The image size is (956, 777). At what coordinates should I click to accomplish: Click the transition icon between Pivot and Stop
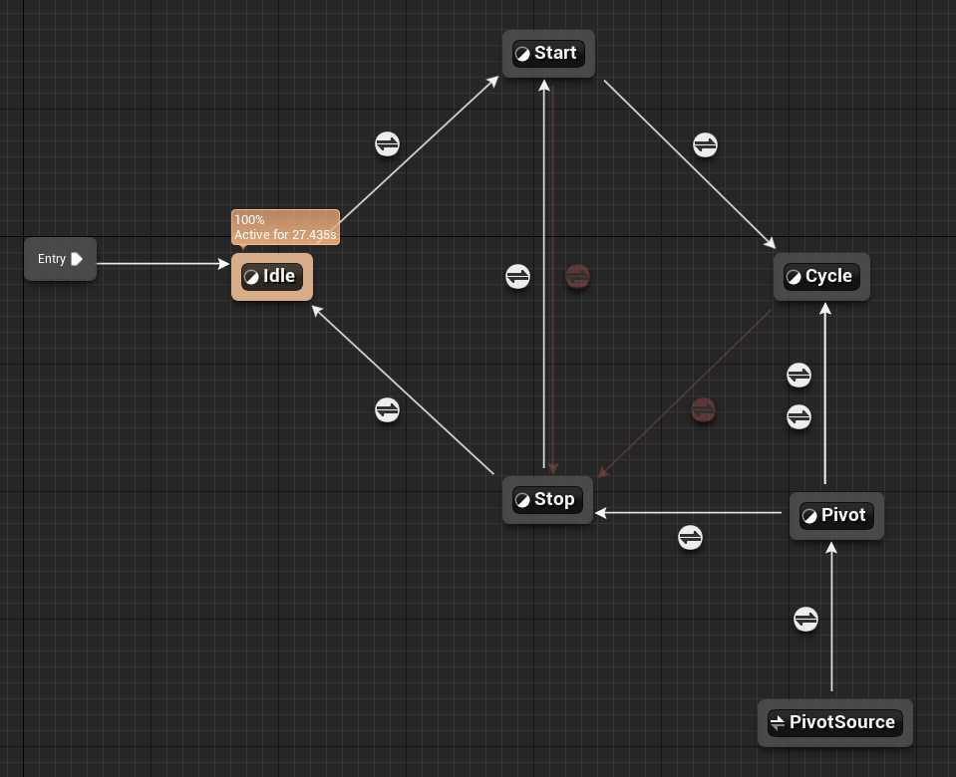pos(690,538)
